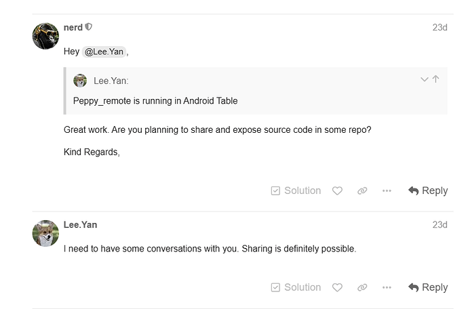
Task: Reply to nerd's post
Action: tap(428, 190)
